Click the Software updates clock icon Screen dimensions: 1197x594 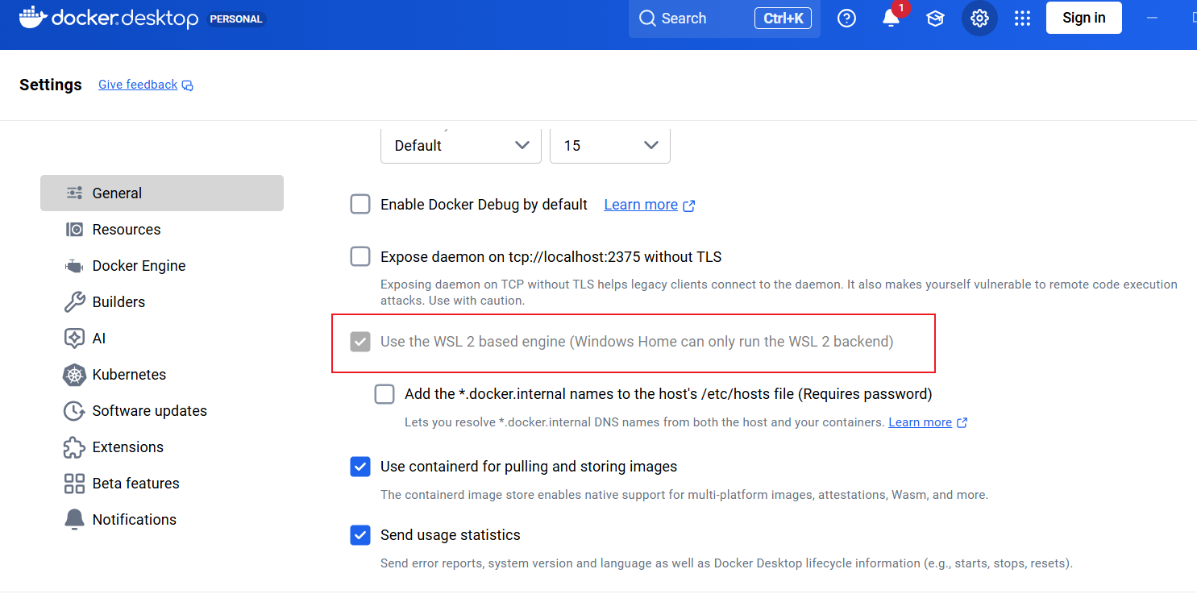(x=74, y=411)
